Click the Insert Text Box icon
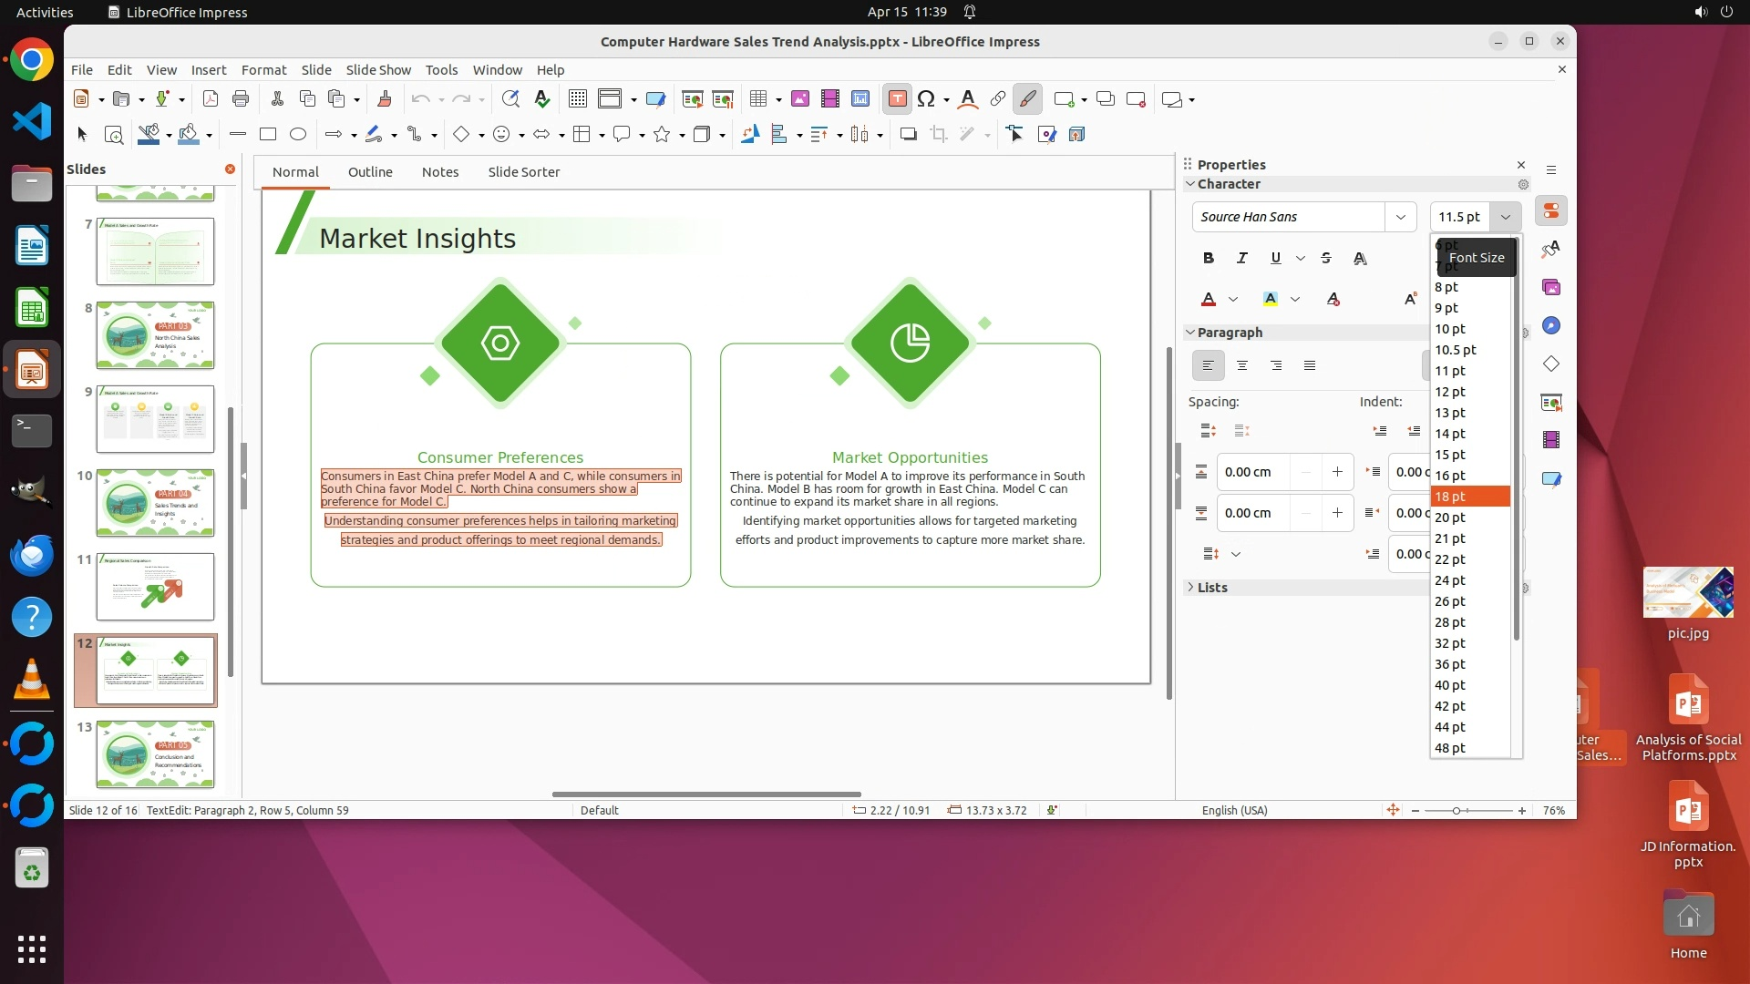 [897, 99]
